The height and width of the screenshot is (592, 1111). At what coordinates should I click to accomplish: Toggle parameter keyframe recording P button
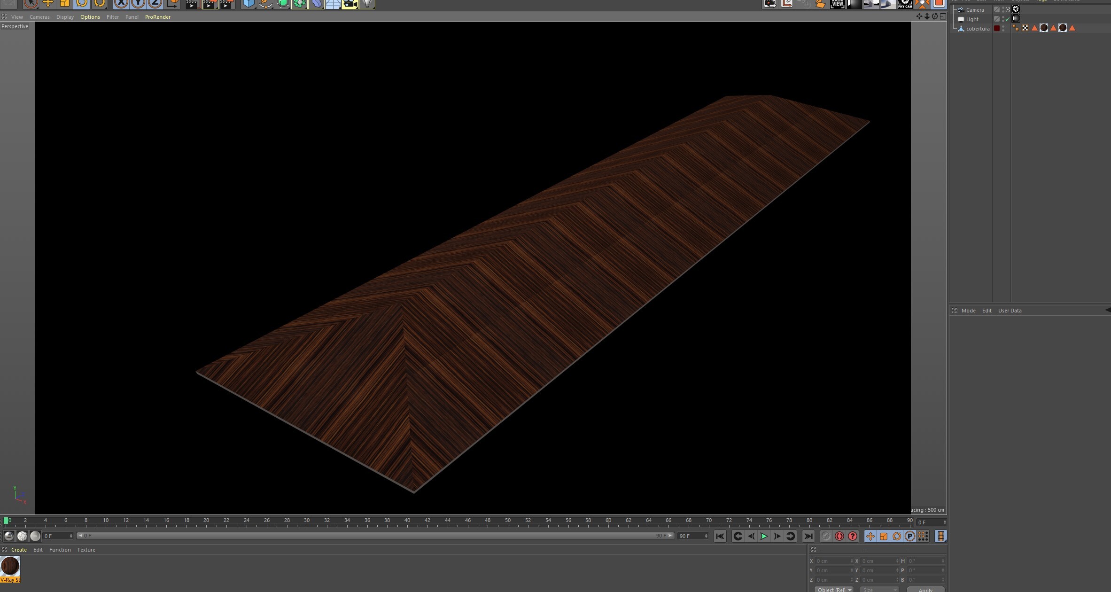click(909, 536)
